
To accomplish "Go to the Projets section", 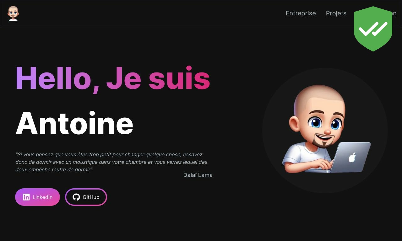I will coord(336,13).
